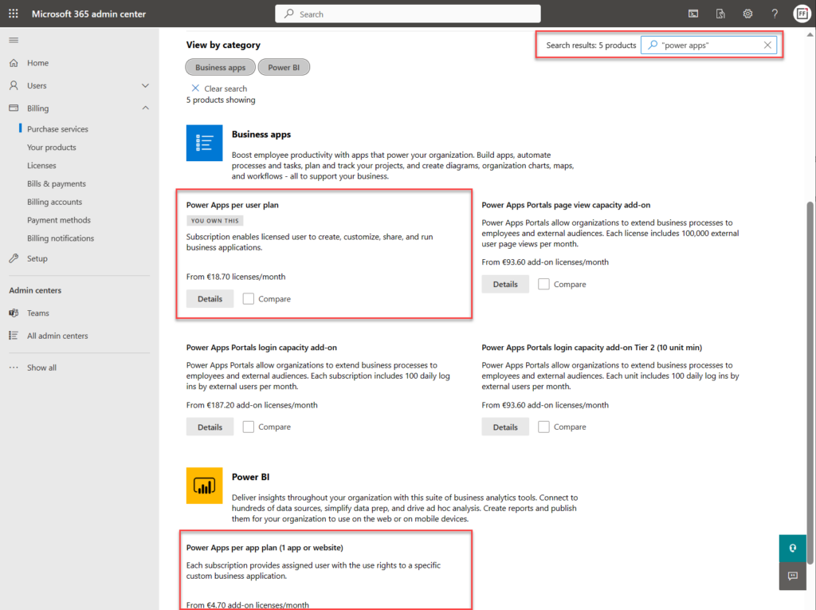This screenshot has width=816, height=610.
Task: Open Your products page
Action: (x=52, y=147)
